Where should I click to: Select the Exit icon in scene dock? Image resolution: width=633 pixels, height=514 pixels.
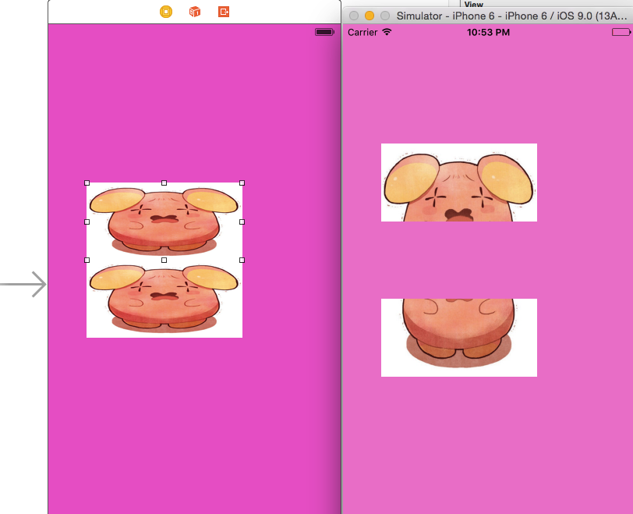pyautogui.click(x=224, y=12)
